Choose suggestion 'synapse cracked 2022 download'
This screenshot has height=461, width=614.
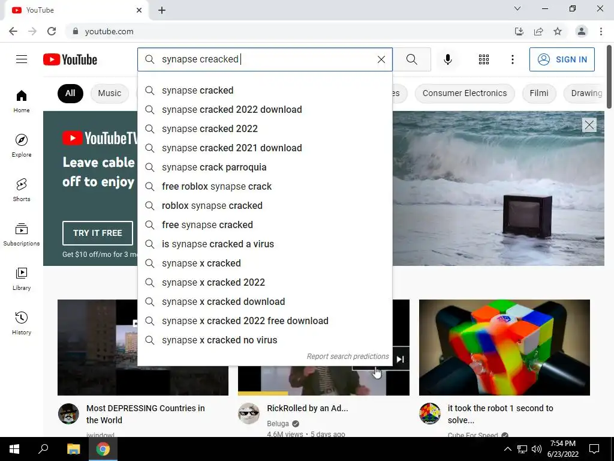[264, 109]
